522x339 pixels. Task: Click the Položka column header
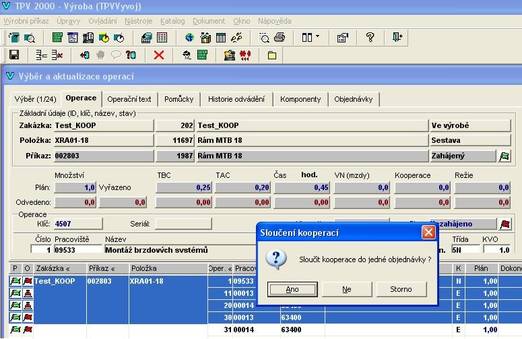(168, 268)
